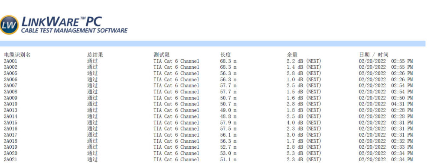Screen dimensions: 444x163
Task: Select cable ID 3A005
Action: tap(10, 74)
